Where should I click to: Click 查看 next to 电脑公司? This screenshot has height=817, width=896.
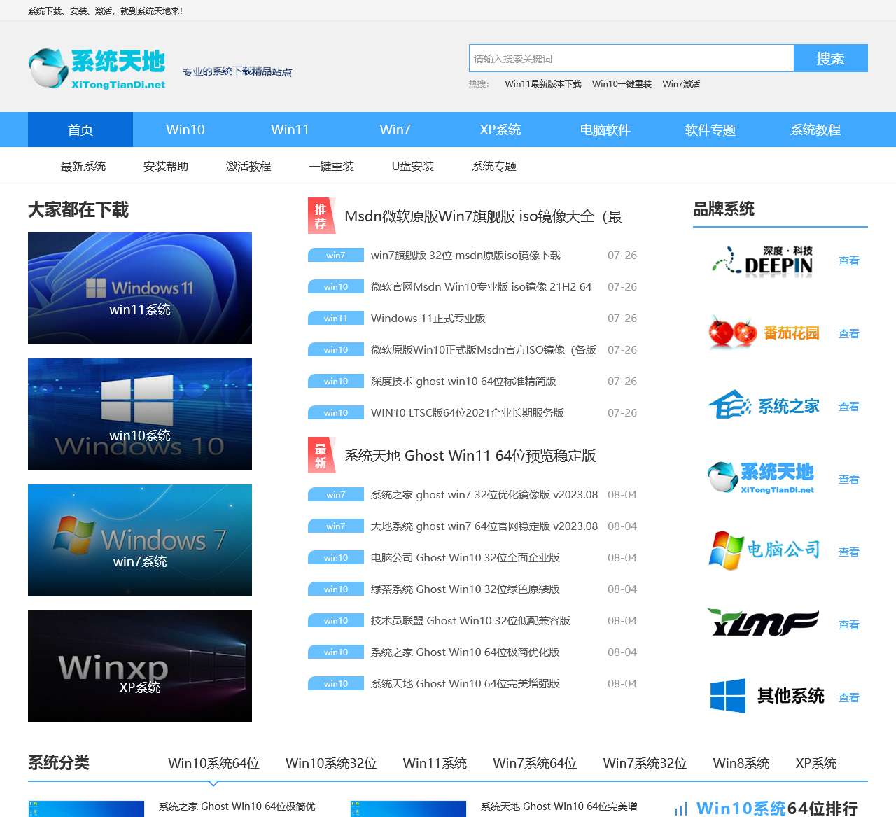(849, 552)
